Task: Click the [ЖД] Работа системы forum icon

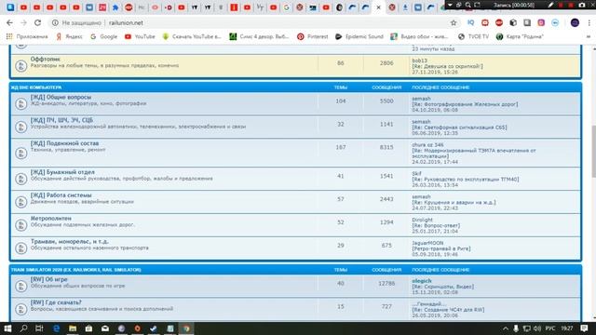Action: click(x=20, y=202)
